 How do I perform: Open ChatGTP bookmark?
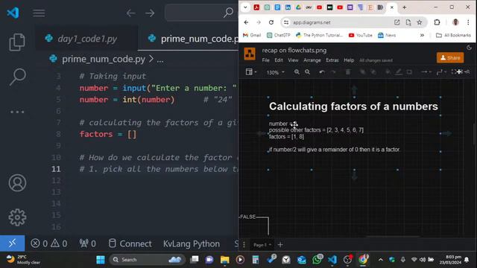point(278,35)
